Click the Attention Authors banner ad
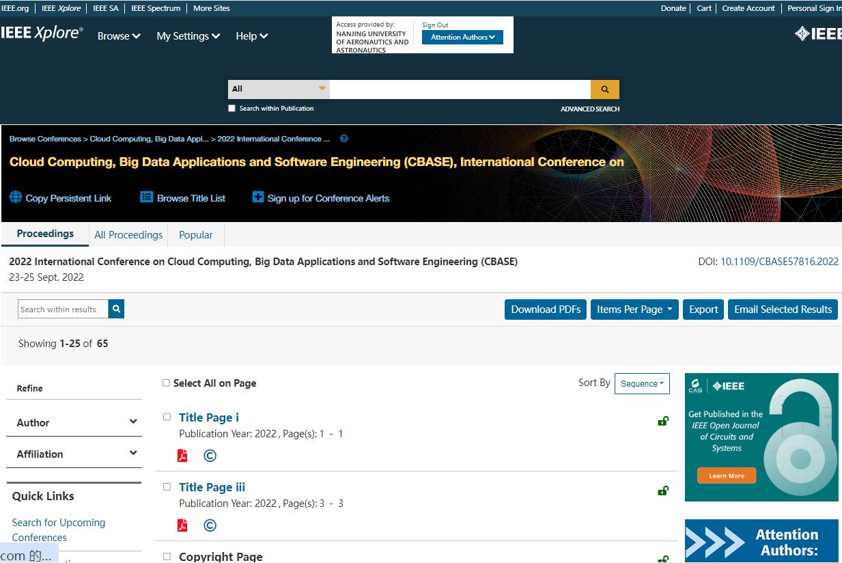The height and width of the screenshot is (563, 842). point(761,541)
